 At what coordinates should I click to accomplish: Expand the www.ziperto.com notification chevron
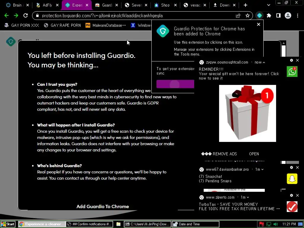coord(248,197)
